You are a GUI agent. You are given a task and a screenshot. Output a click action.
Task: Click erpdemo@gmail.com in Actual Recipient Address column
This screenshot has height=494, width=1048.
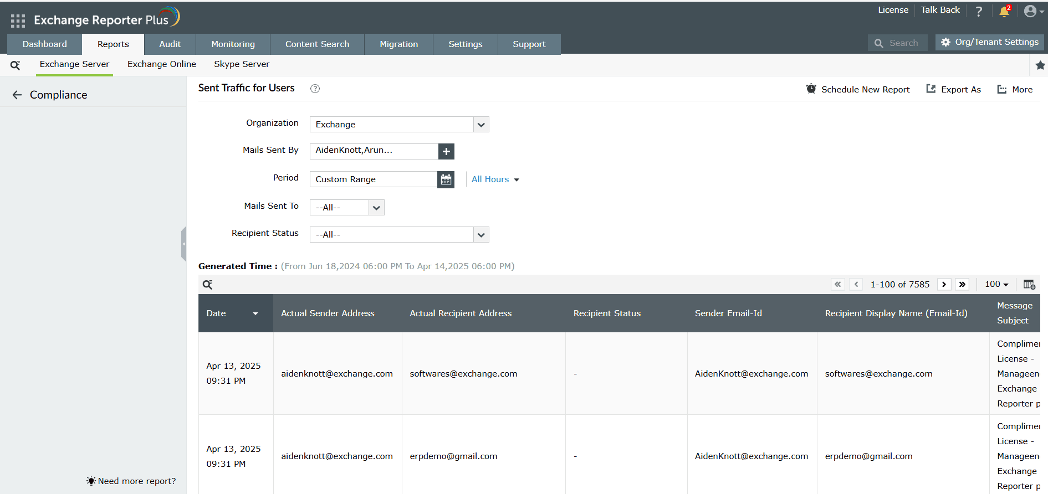click(x=454, y=456)
